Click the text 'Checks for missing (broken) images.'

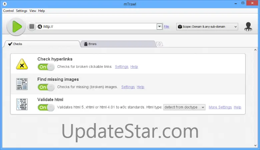pos(87,87)
